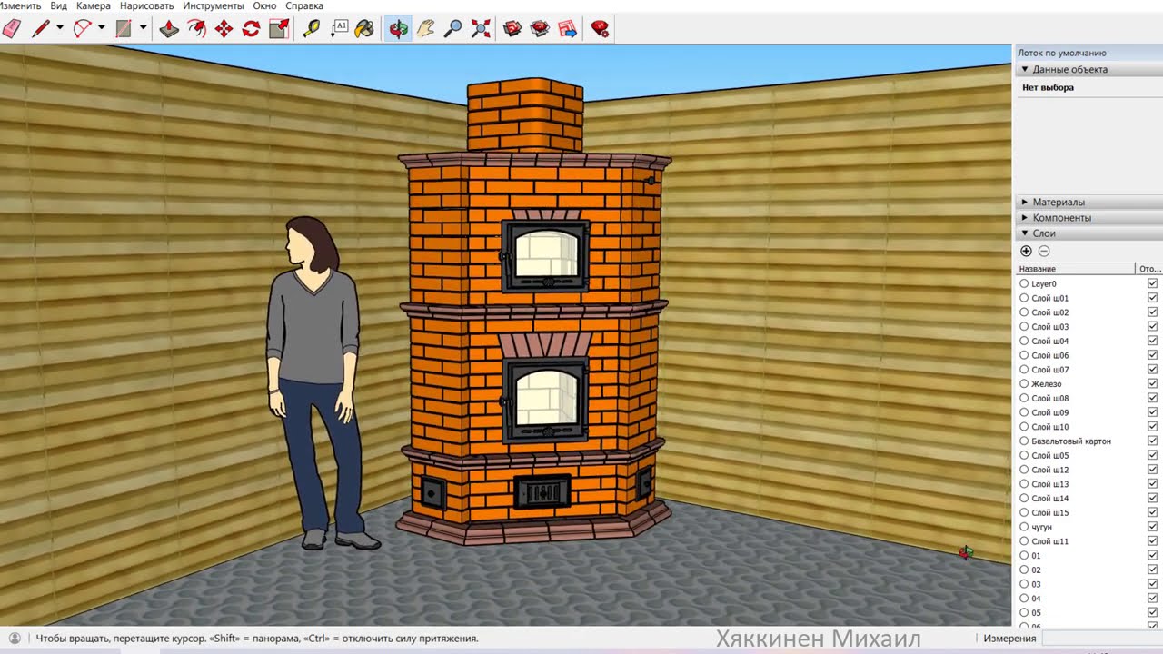Viewport: 1163px width, 654px height.
Task: Select the Слой ш15 layer name
Action: 1049,512
